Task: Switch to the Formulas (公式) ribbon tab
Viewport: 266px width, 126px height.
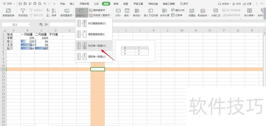Action: 96,4
